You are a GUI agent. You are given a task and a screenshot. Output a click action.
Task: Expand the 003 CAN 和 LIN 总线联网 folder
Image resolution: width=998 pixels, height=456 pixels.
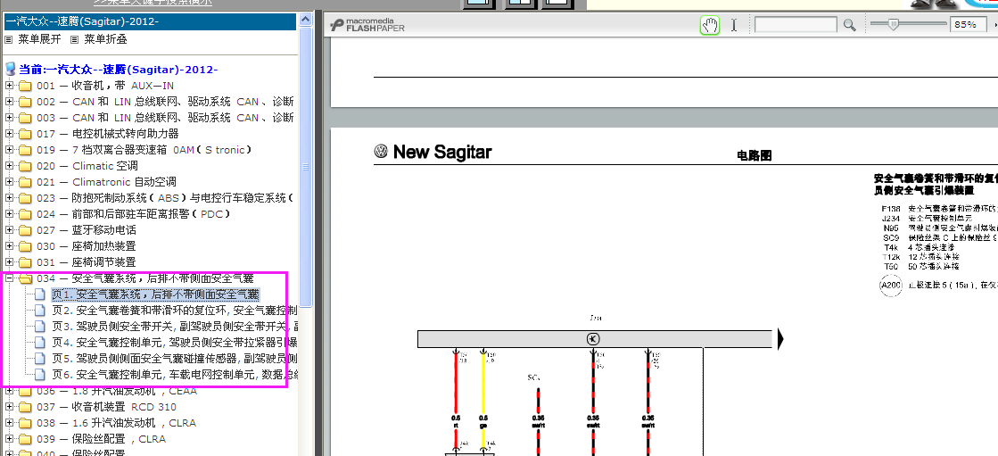(x=9, y=118)
